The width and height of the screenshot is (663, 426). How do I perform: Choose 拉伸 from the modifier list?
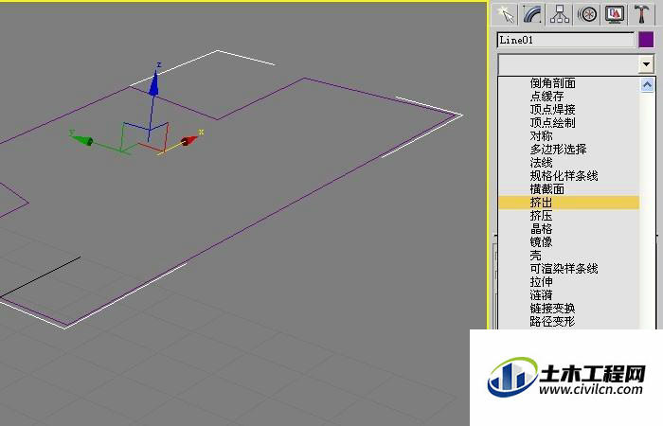pyautogui.click(x=541, y=282)
